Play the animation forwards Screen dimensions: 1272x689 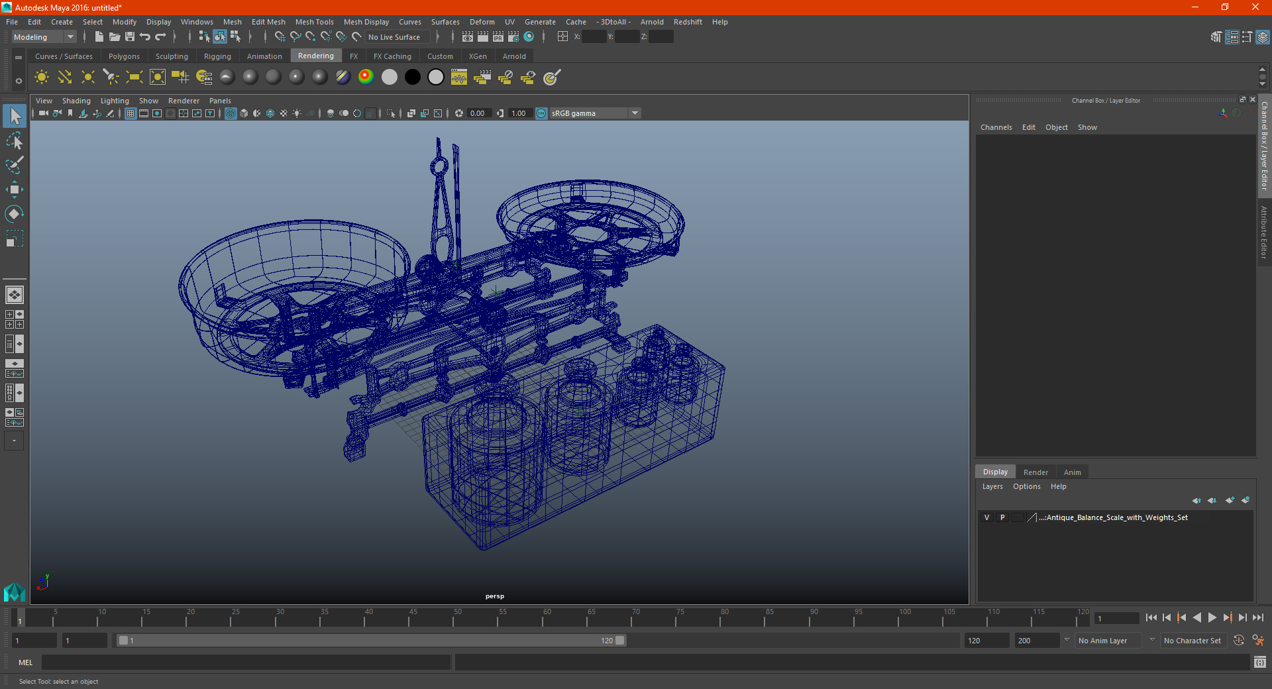1212,617
